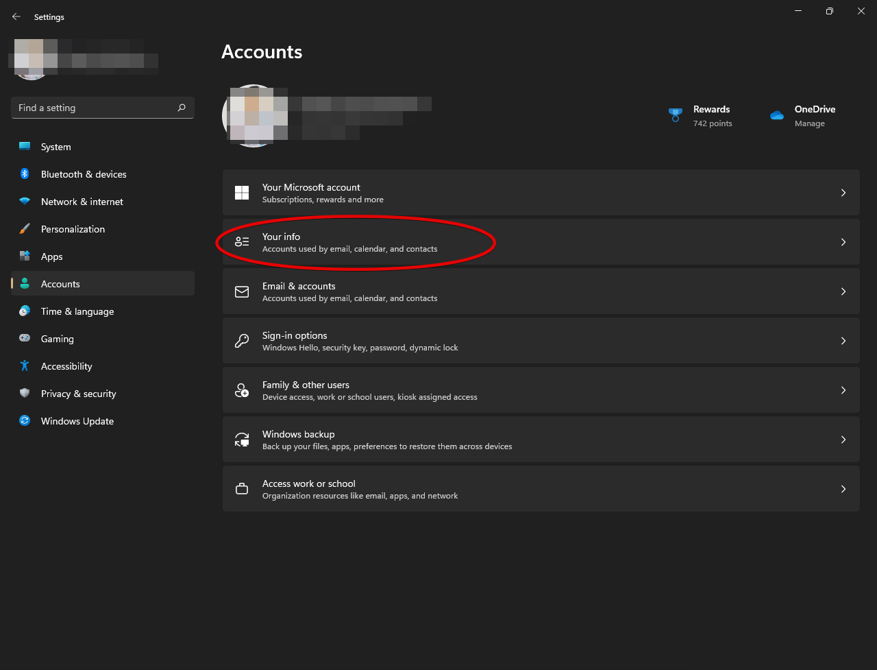Click the work or school briefcase icon
The height and width of the screenshot is (670, 877).
242,489
